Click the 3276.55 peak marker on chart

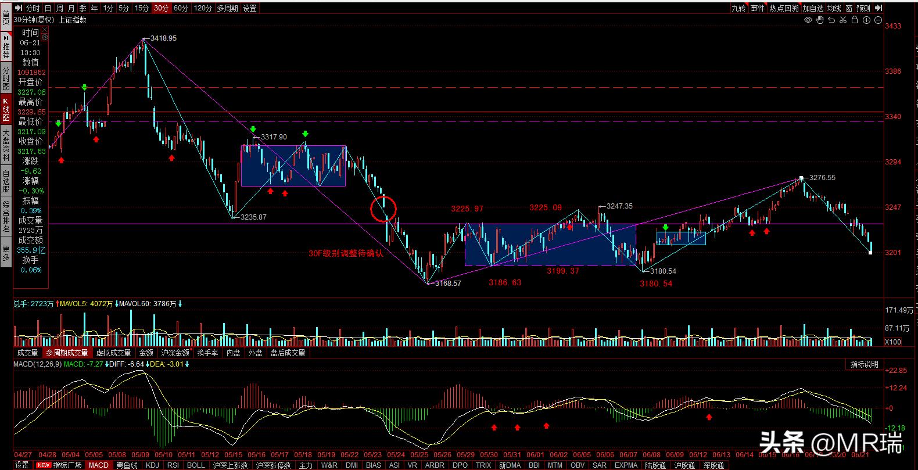801,178
